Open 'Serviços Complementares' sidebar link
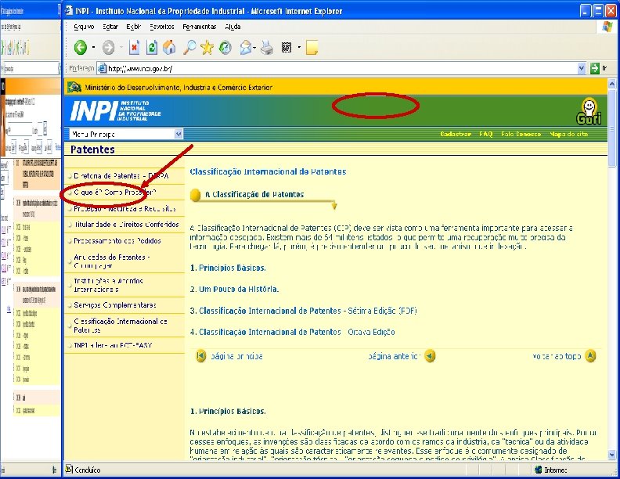Viewport: 620px width, 479px height. coord(114,305)
